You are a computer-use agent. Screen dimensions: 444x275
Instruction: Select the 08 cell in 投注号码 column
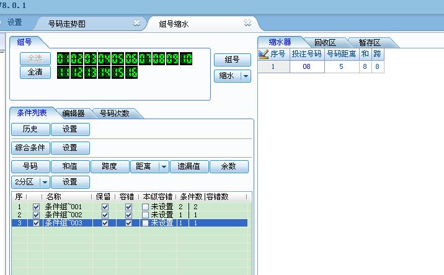306,66
